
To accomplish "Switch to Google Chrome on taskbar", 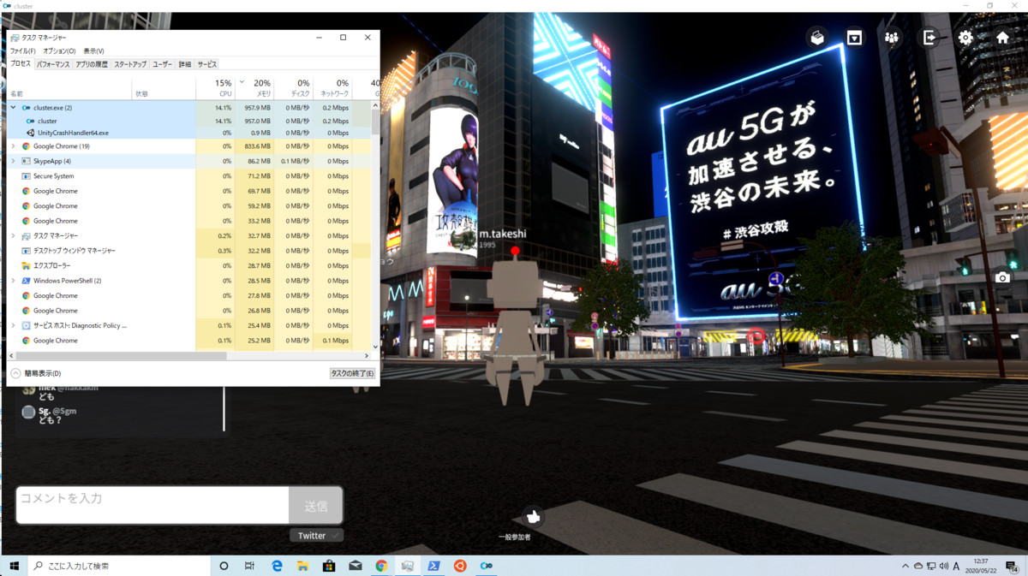I will point(381,566).
